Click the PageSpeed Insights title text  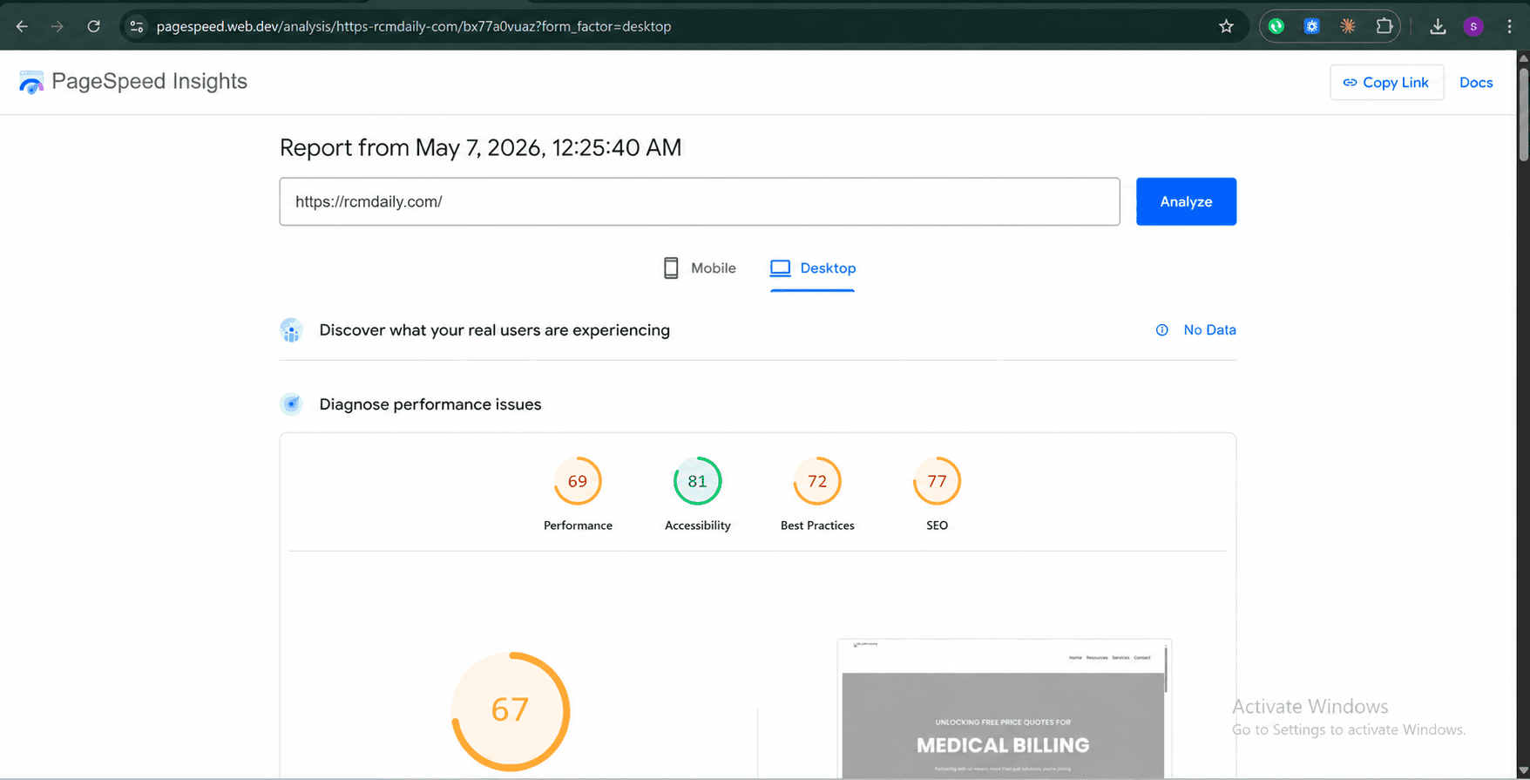point(149,81)
